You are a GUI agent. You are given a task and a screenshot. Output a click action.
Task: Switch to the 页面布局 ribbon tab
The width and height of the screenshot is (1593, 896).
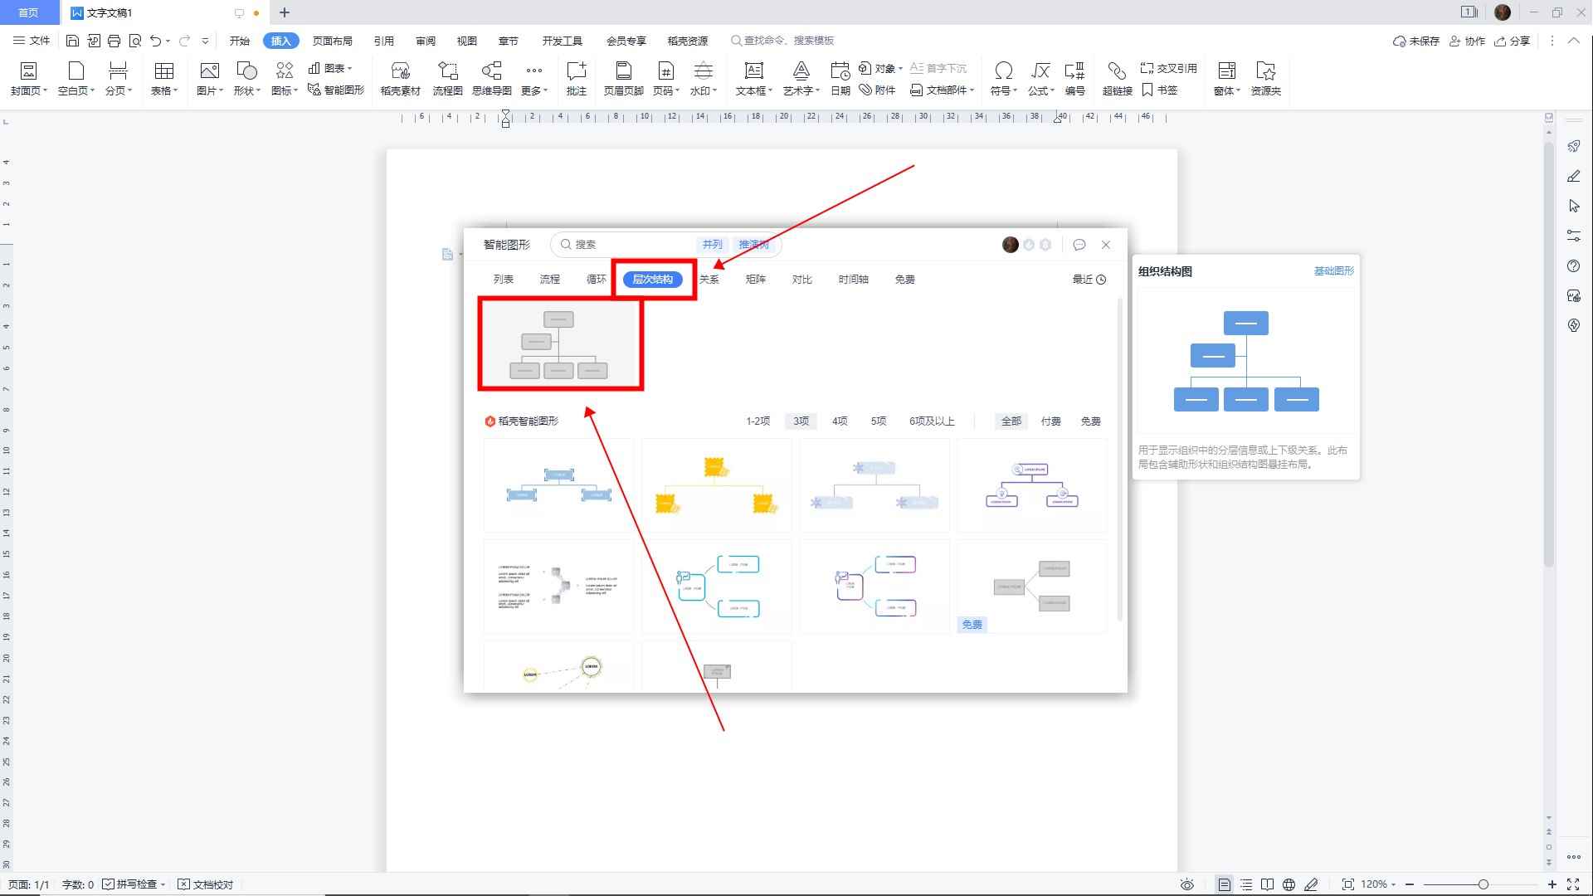(332, 41)
